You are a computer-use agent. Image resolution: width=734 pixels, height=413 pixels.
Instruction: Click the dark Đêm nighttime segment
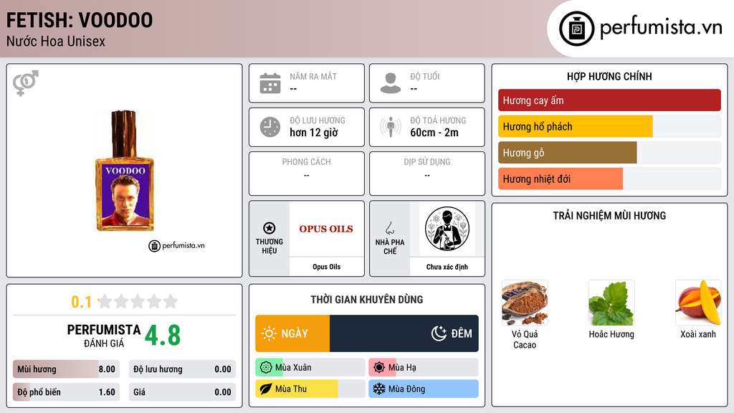(404, 333)
